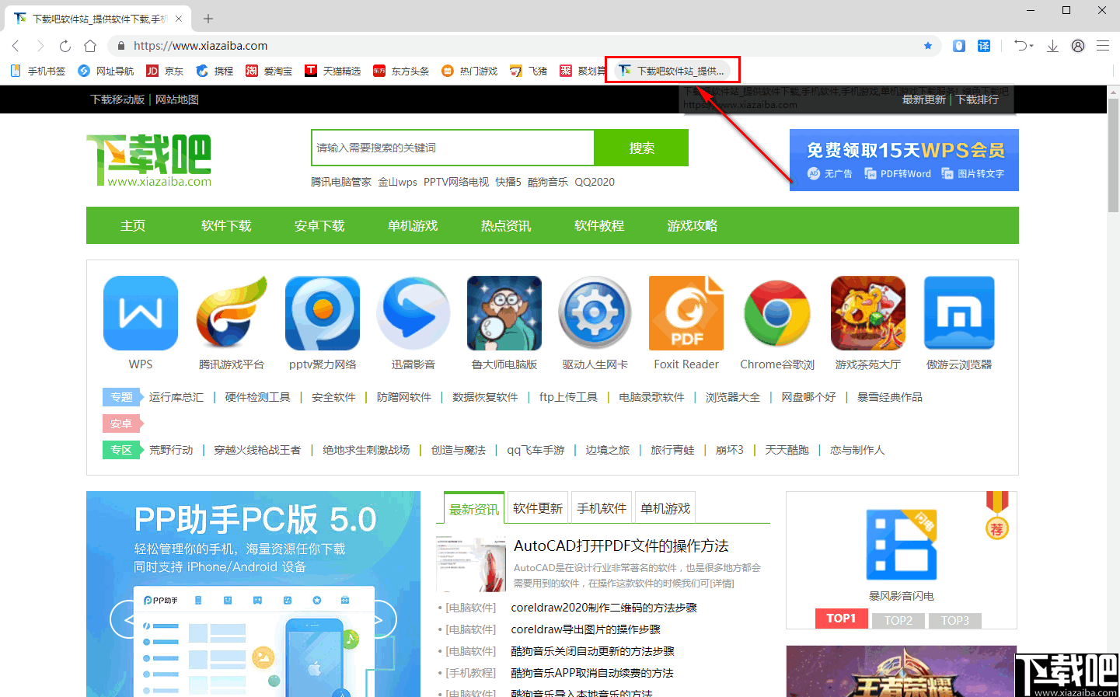Open 游戏攻略 in the navigation bar
The width and height of the screenshot is (1120, 697).
693,225
